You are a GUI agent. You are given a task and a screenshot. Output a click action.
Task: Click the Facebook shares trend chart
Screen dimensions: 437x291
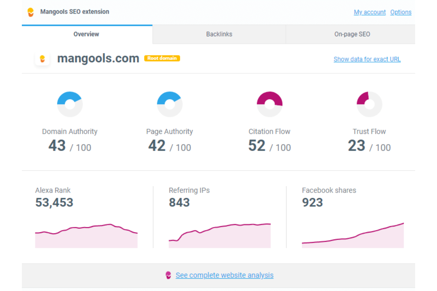[353, 236]
